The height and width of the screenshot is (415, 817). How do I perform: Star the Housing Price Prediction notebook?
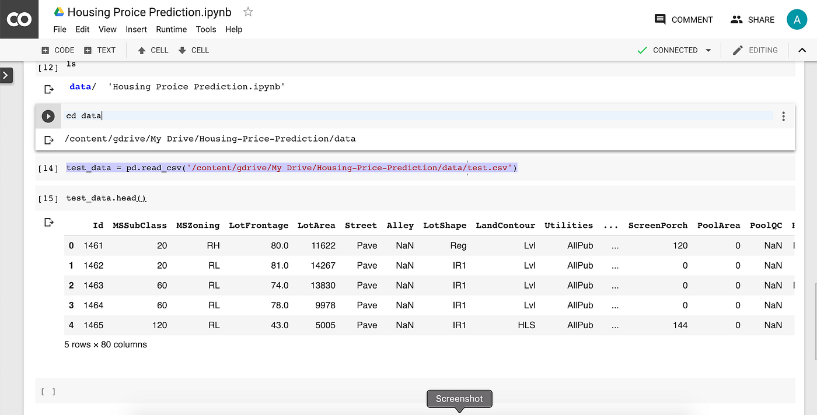(248, 12)
